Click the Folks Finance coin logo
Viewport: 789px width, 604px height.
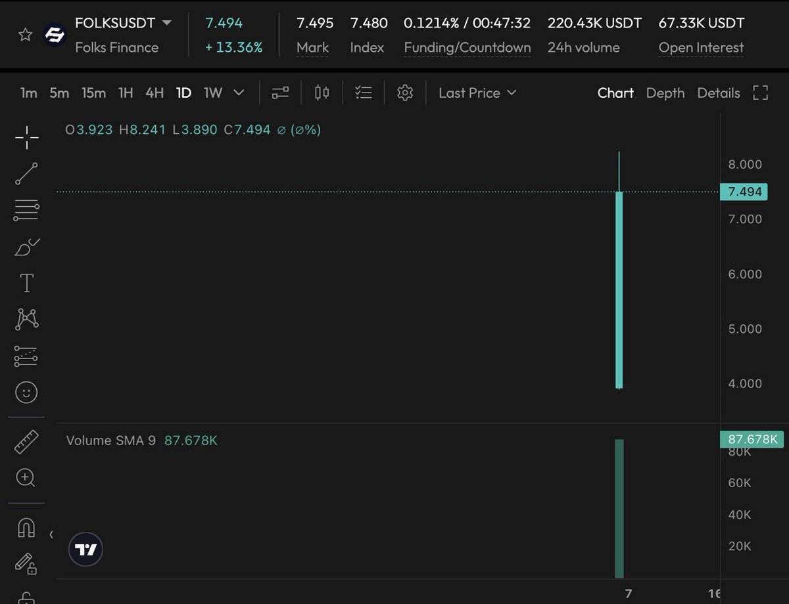pos(55,35)
